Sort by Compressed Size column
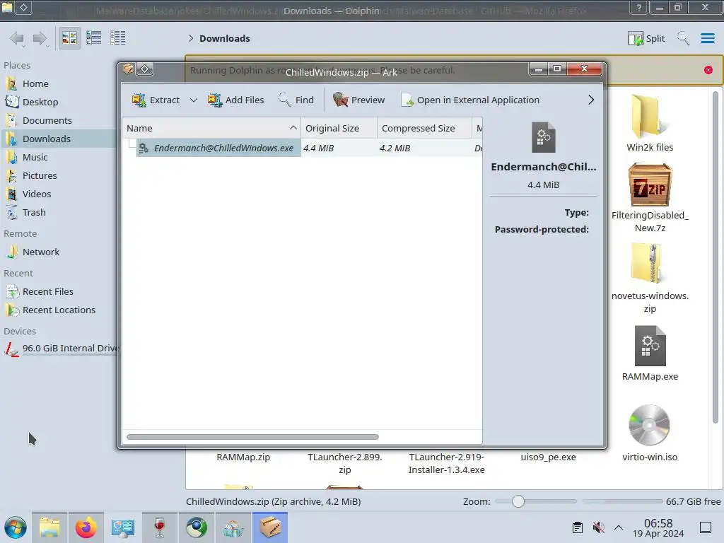724x543 pixels. coord(424,128)
